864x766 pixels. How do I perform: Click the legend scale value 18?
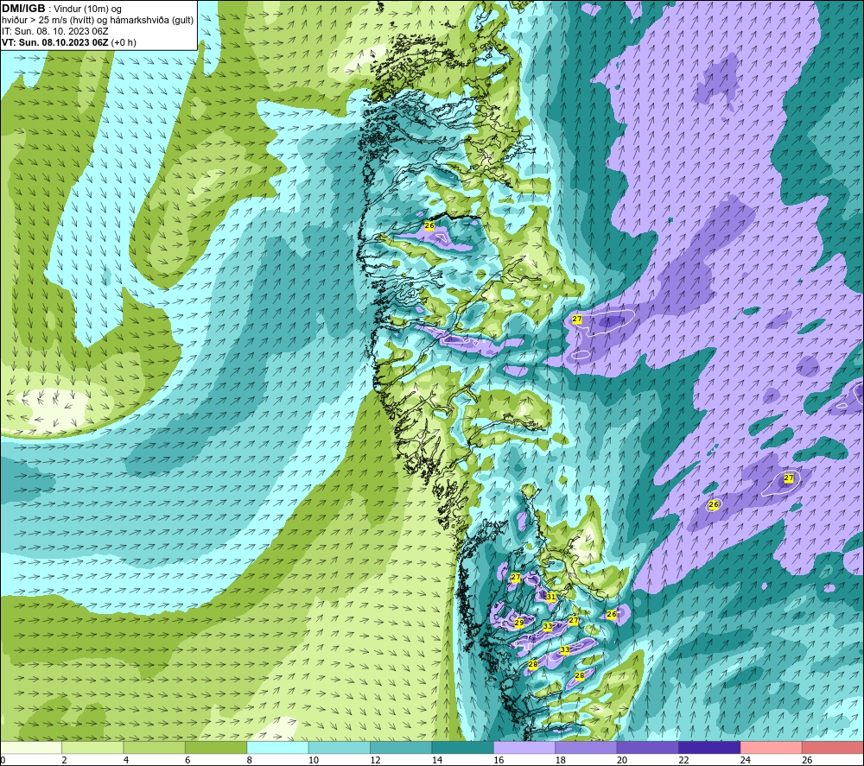click(x=561, y=760)
